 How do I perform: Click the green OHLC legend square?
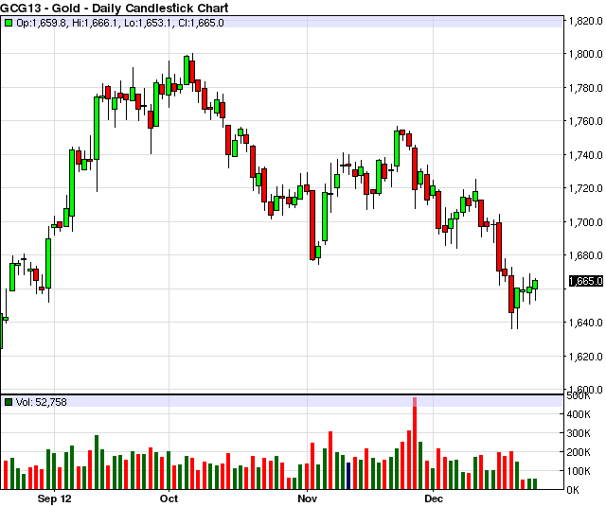9,23
